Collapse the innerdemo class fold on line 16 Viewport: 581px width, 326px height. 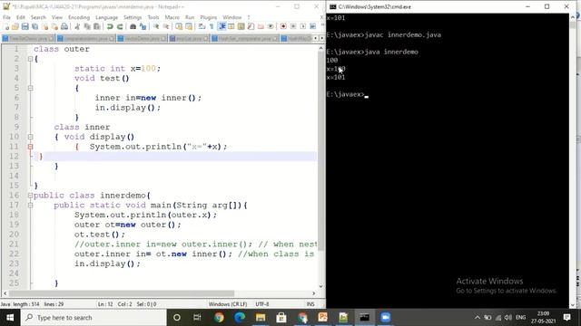[x=30, y=196]
